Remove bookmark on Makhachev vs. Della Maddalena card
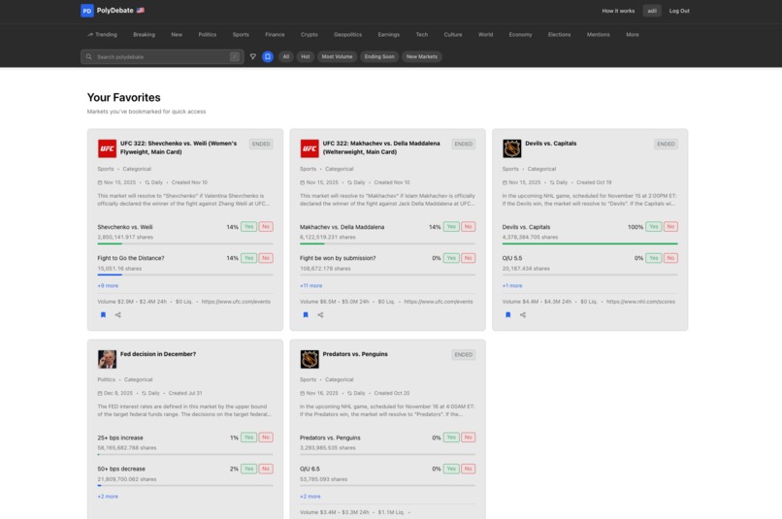The height and width of the screenshot is (519, 782). click(x=306, y=314)
